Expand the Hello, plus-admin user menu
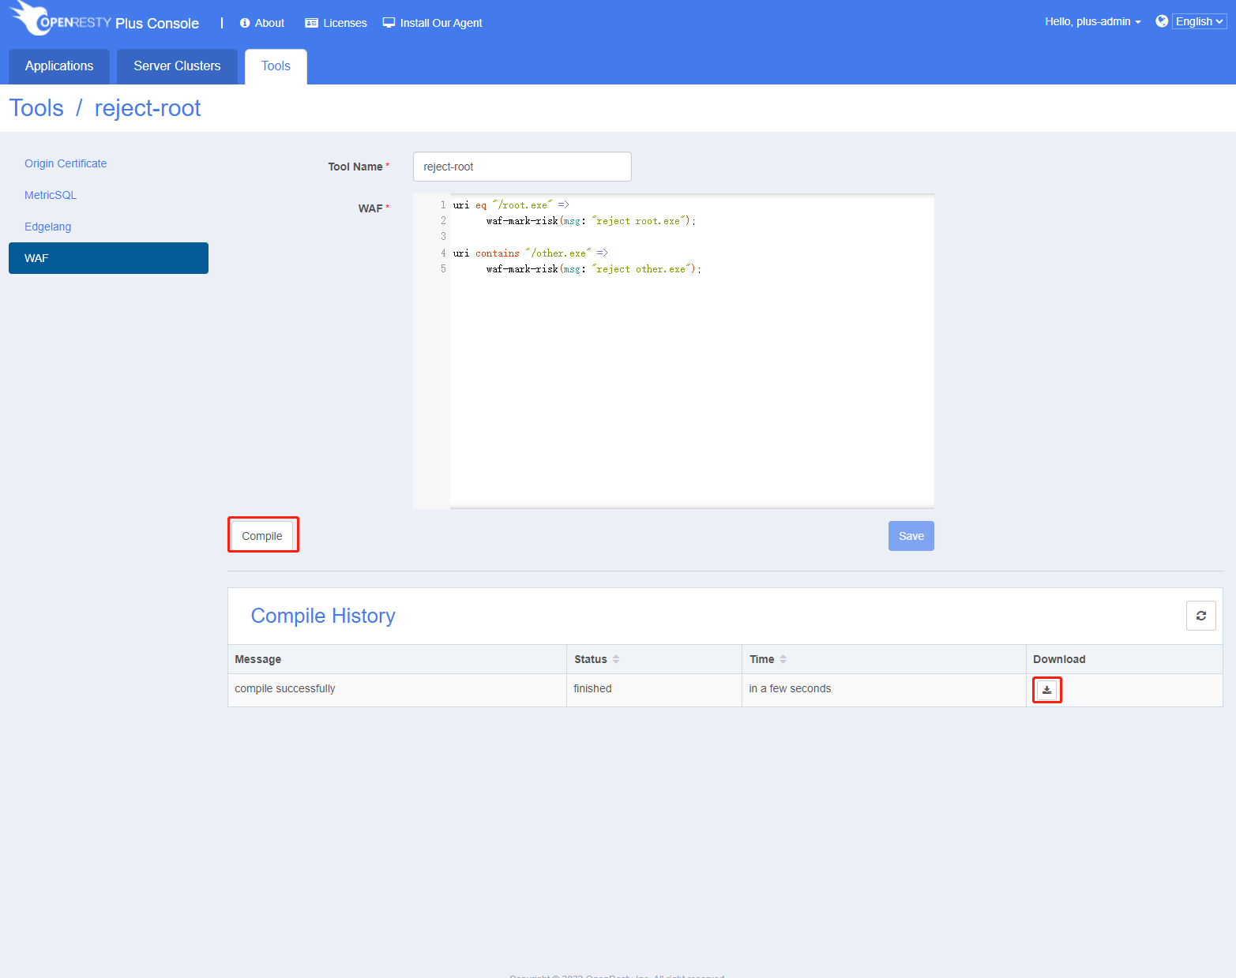 [1092, 21]
